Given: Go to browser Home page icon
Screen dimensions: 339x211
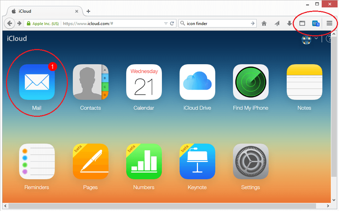Looking at the screenshot, I should tap(264, 23).
